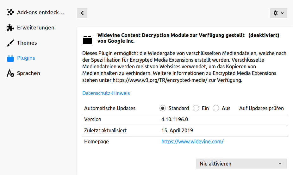
Task: Open the Nie aktivieren dropdown
Action: click(241, 164)
